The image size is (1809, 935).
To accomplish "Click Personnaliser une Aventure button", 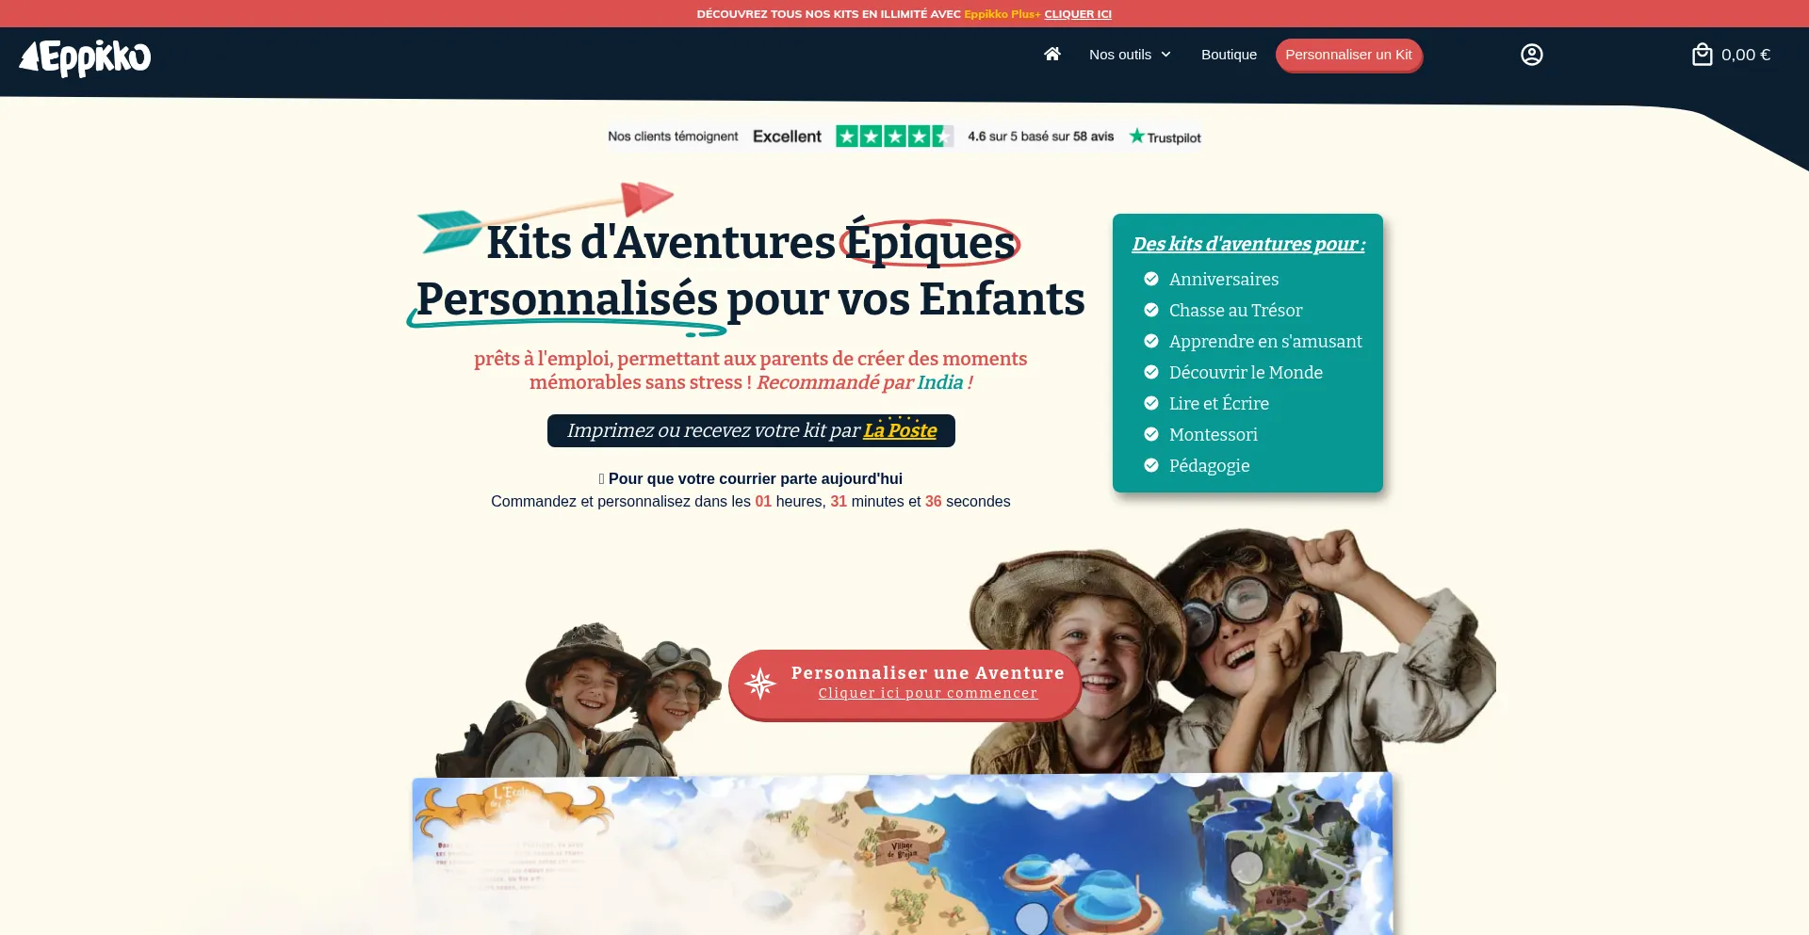I will tap(904, 685).
